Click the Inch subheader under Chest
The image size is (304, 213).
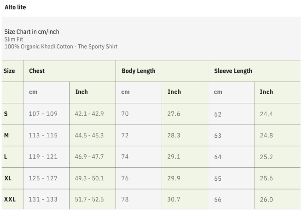click(x=82, y=92)
